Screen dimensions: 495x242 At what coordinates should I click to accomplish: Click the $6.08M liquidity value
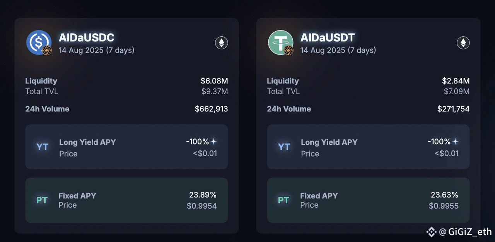tap(214, 81)
